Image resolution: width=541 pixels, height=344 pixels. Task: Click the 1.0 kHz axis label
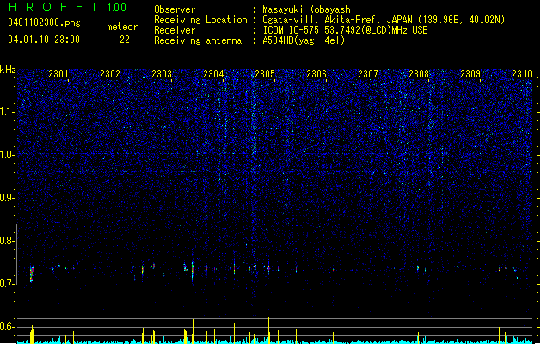(x=8, y=155)
